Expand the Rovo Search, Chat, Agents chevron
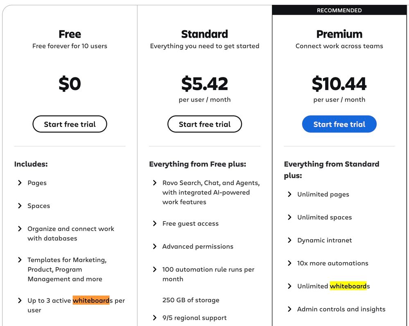Screen dimensions: 409x326 pos(155,183)
